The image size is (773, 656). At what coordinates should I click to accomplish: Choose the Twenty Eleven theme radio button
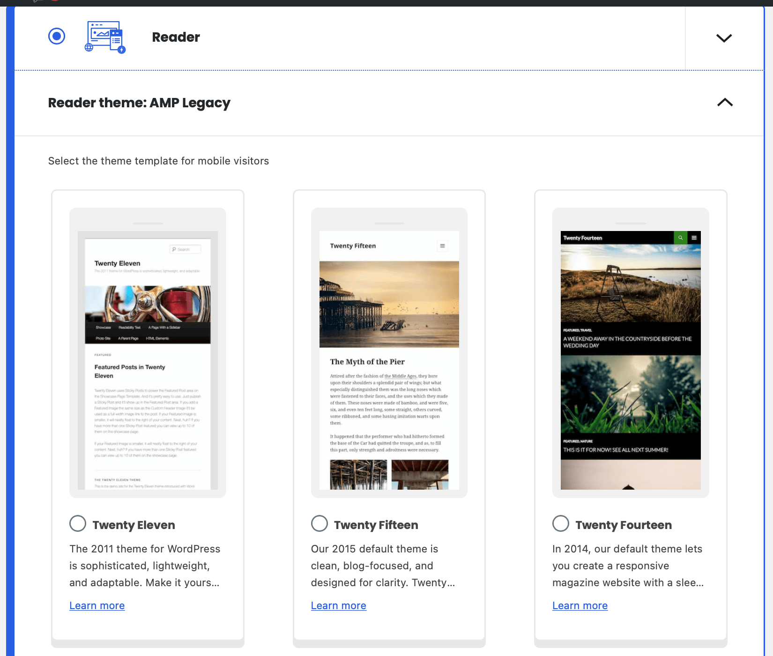click(x=78, y=523)
